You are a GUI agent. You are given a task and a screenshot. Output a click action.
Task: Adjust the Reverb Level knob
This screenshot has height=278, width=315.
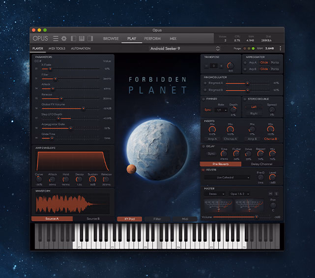(x=272, y=177)
